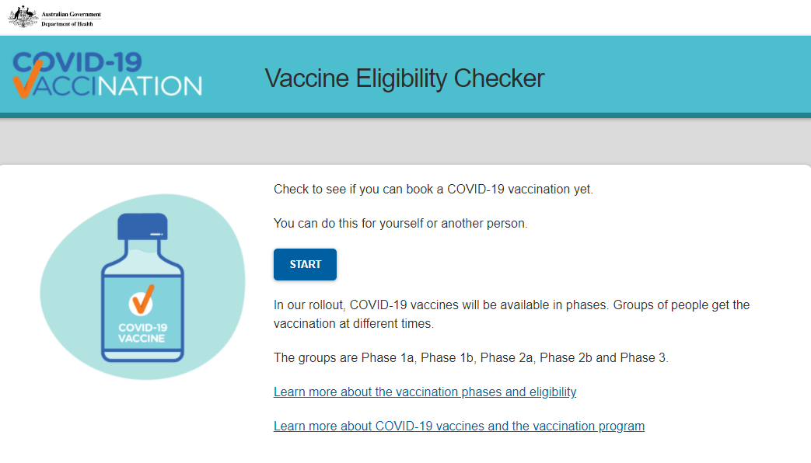Image resolution: width=811 pixels, height=463 pixels.
Task: Click the "Vaccine Eligibility Checker" heading
Action: click(x=404, y=78)
